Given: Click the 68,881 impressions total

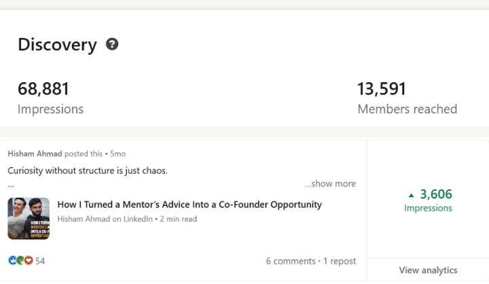Looking at the screenshot, I should tap(43, 88).
